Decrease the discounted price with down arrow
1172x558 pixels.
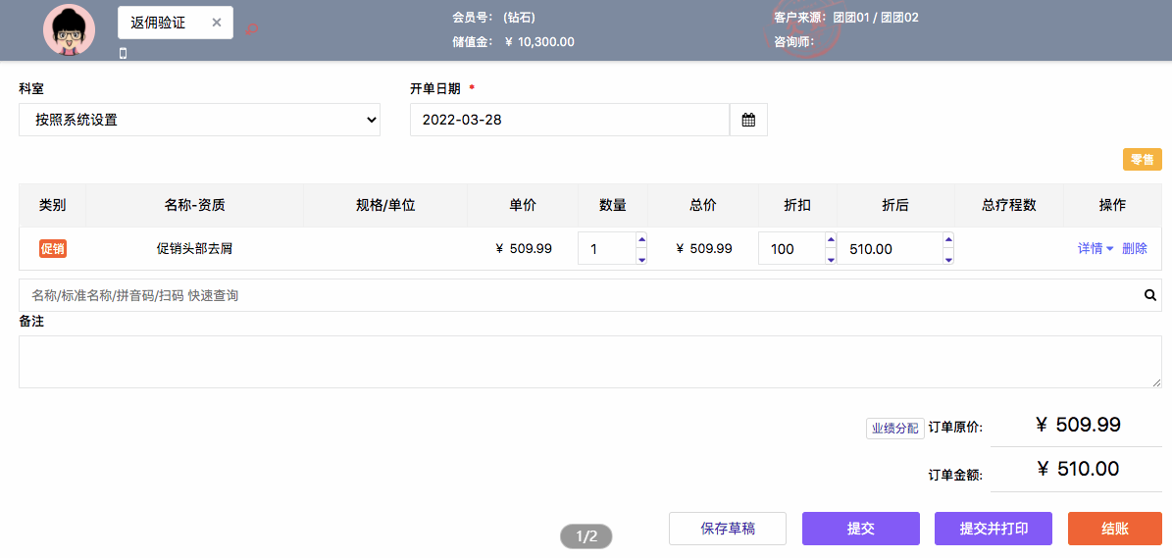948,259
